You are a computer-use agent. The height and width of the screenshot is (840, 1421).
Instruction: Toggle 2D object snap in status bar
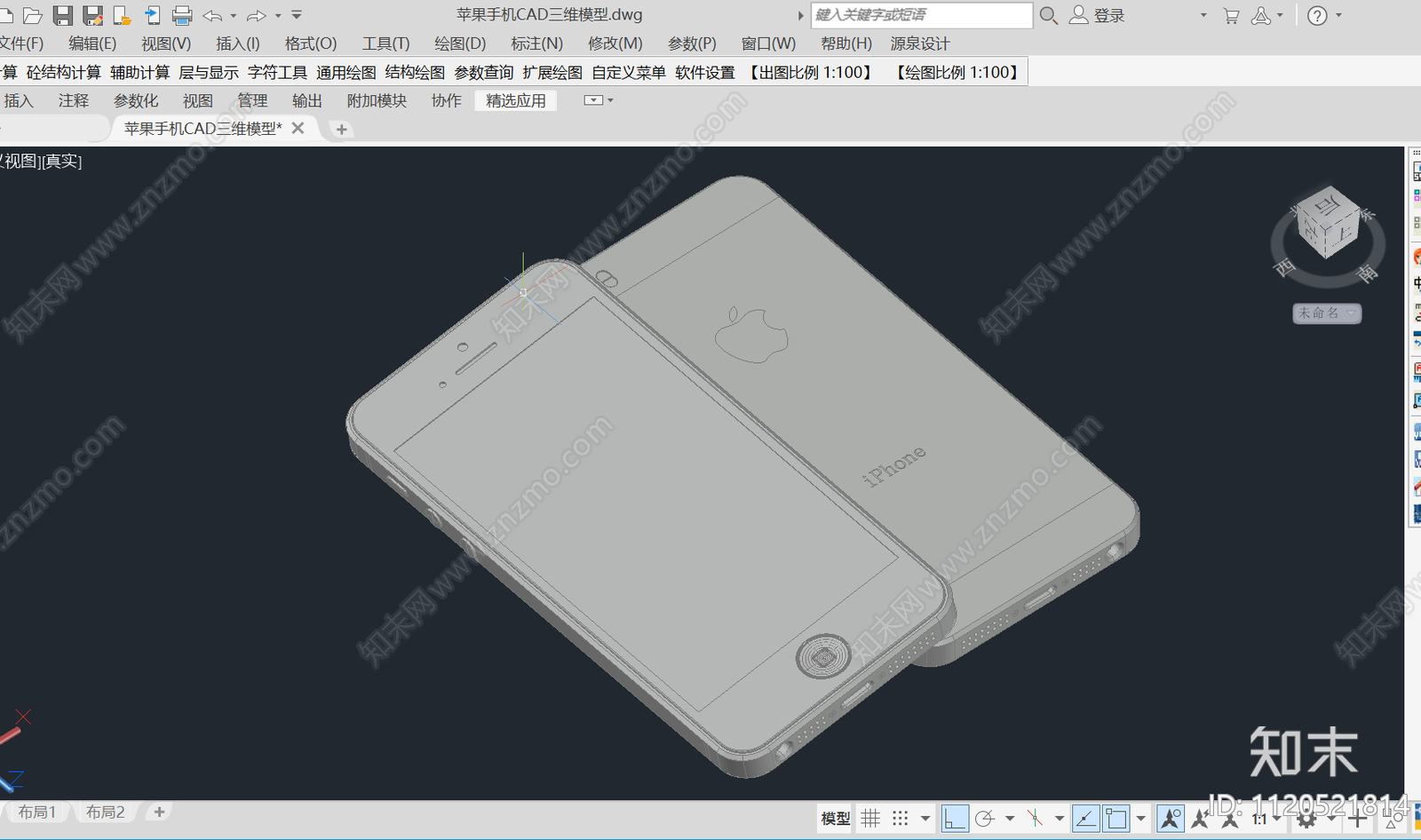point(1116,819)
